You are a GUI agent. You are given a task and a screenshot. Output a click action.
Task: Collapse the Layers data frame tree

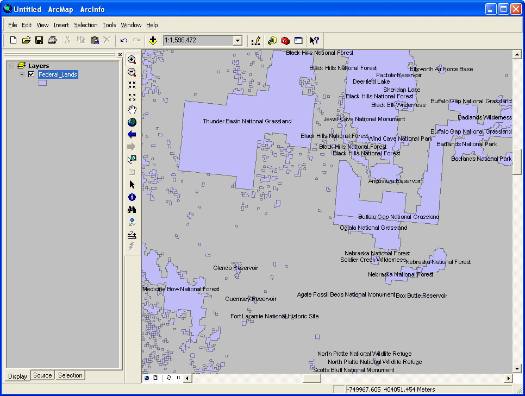coord(11,66)
